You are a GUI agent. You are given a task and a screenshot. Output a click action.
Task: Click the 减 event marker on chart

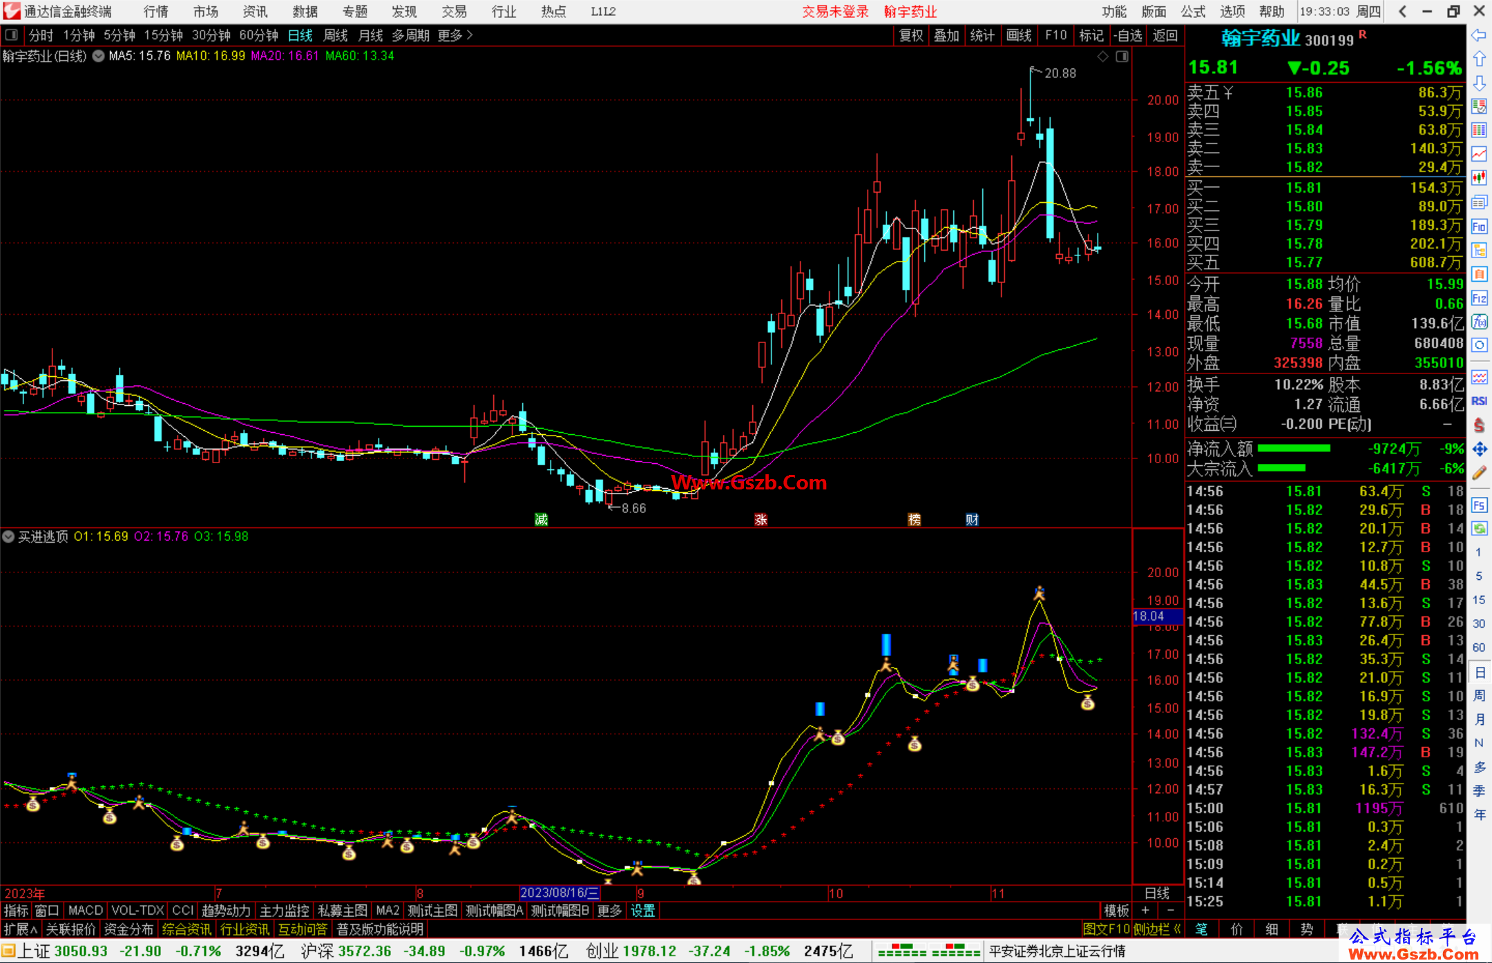pyautogui.click(x=542, y=519)
